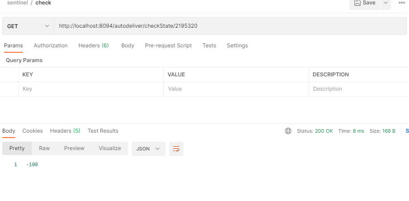Select the Raw view button
The width and height of the screenshot is (409, 201).
44,148
